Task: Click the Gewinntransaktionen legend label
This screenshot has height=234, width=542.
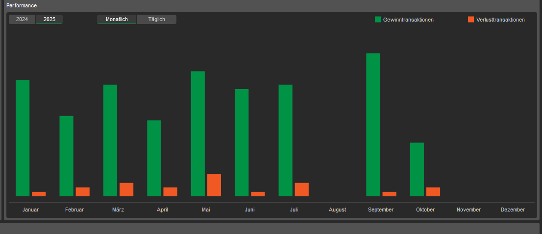Action: pos(408,20)
